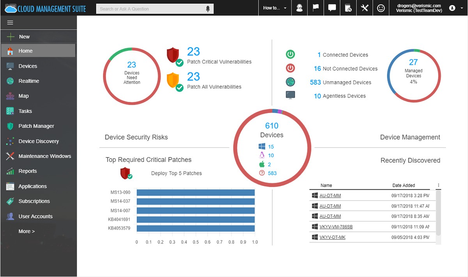Viewport: 468px width, 277px height.
Task: Click into the Search or Ask A Question field
Action: click(151, 9)
